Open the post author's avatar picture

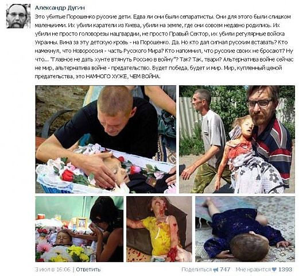tap(18, 16)
